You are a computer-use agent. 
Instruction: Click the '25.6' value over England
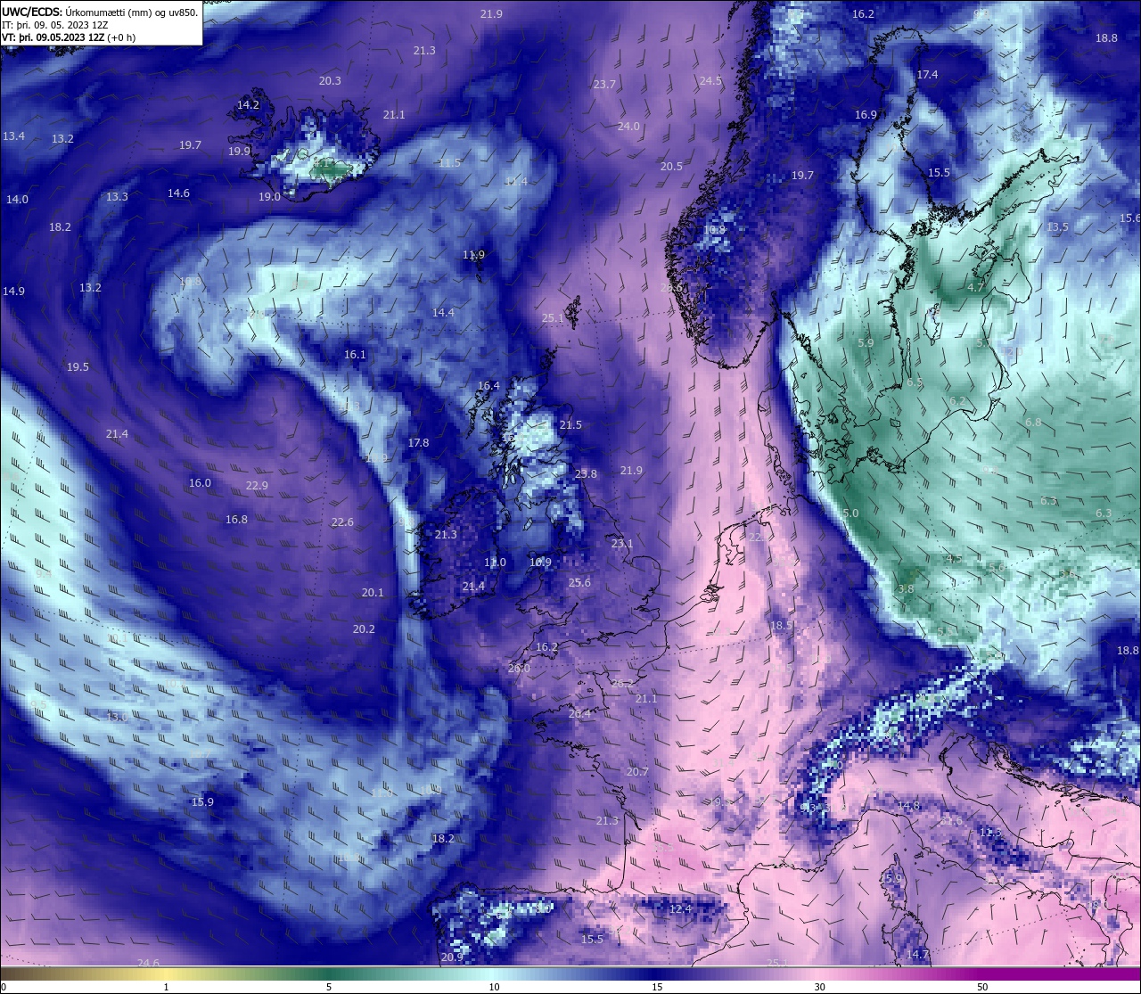click(x=579, y=583)
